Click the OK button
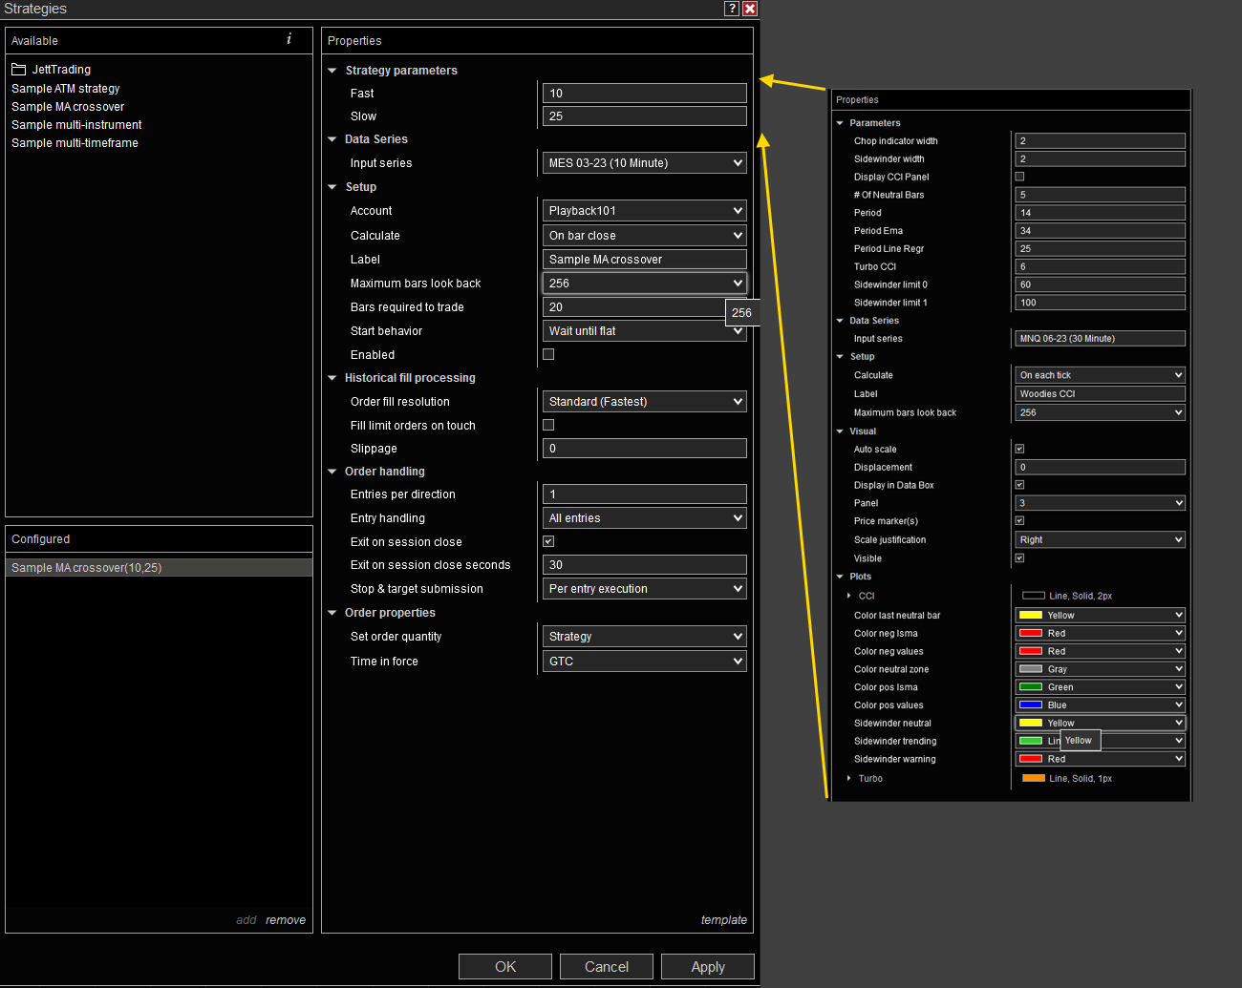This screenshot has height=988, width=1242. (x=505, y=967)
